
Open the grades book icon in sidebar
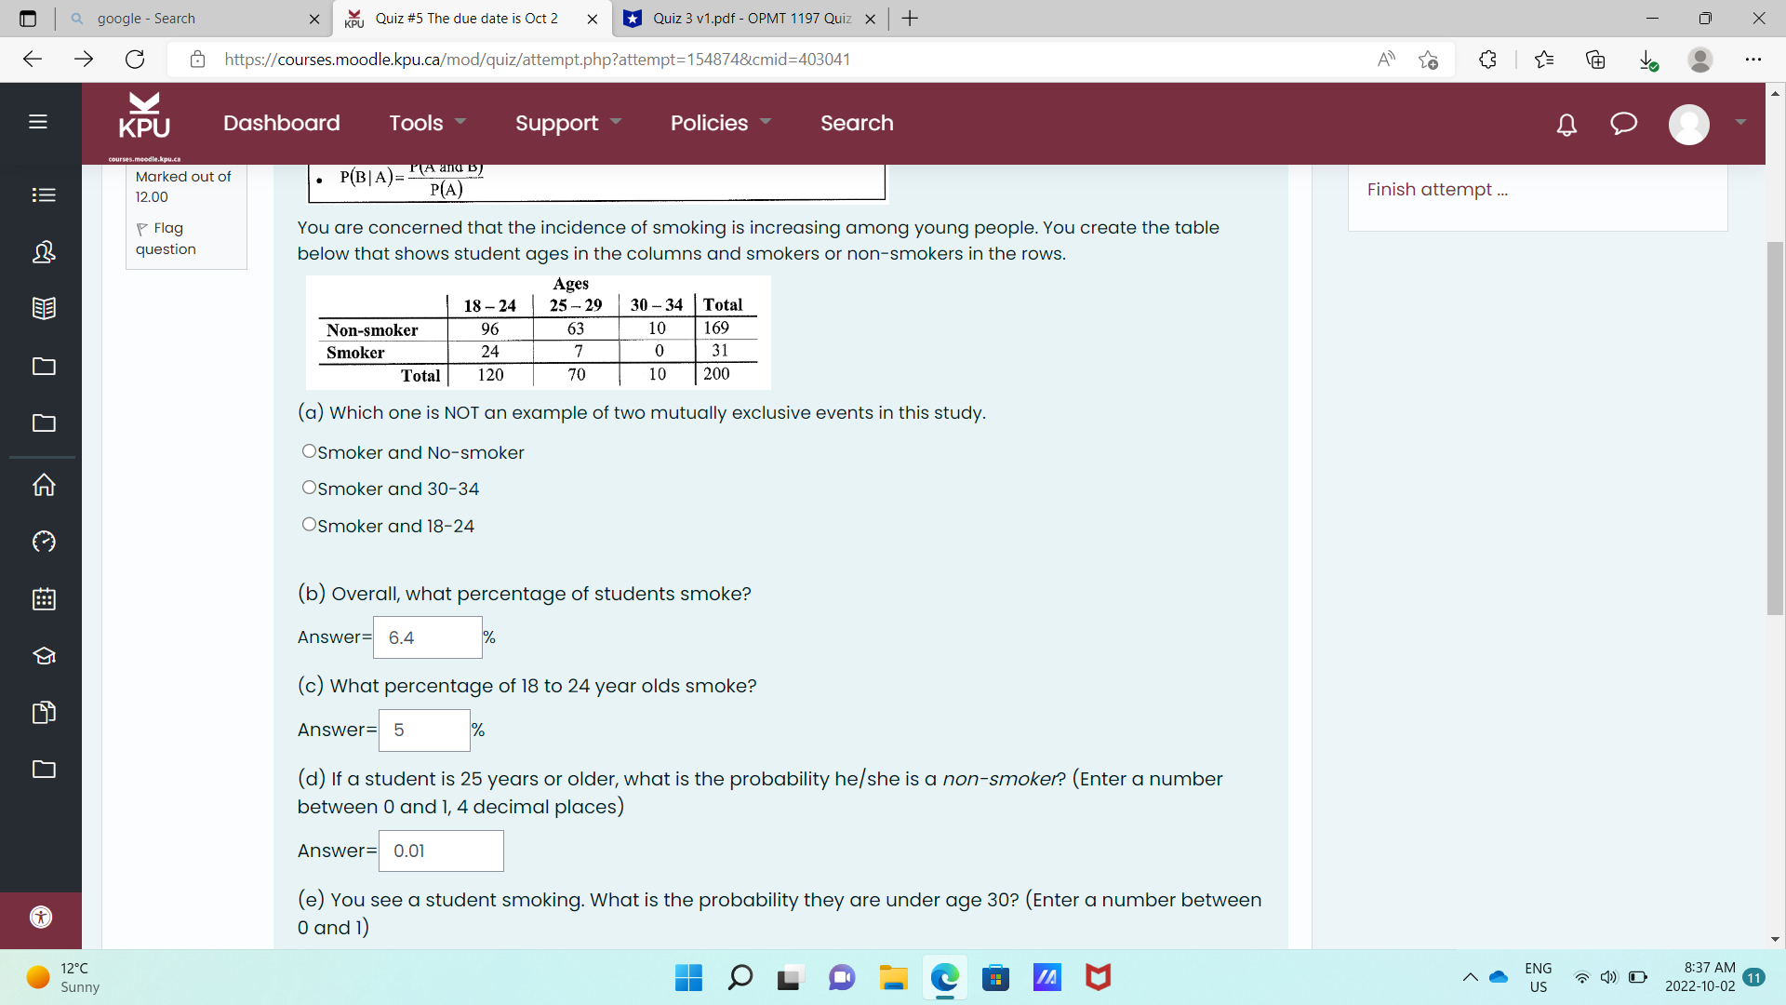click(43, 308)
